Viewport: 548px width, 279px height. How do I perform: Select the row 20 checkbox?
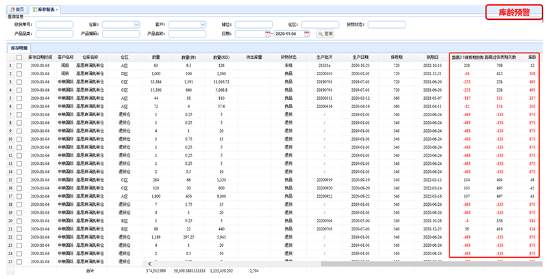tap(19, 221)
